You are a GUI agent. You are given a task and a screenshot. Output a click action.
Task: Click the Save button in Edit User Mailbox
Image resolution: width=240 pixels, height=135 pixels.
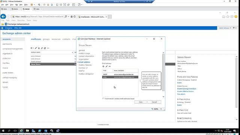(x=141, y=102)
